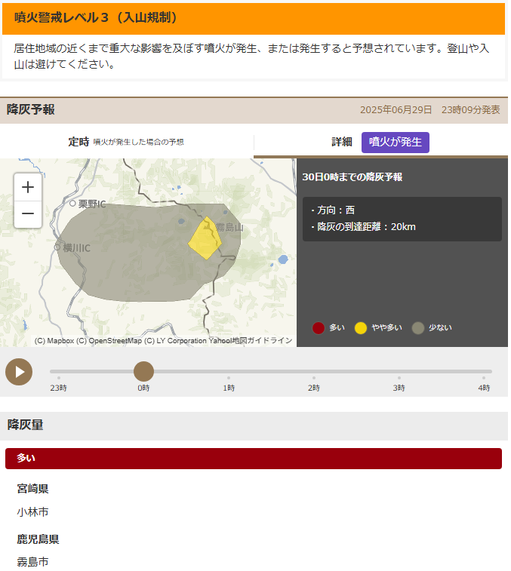Viewport: 511px width, 571px height.
Task: Click the 降灰予報 section heading
Action: click(x=31, y=109)
